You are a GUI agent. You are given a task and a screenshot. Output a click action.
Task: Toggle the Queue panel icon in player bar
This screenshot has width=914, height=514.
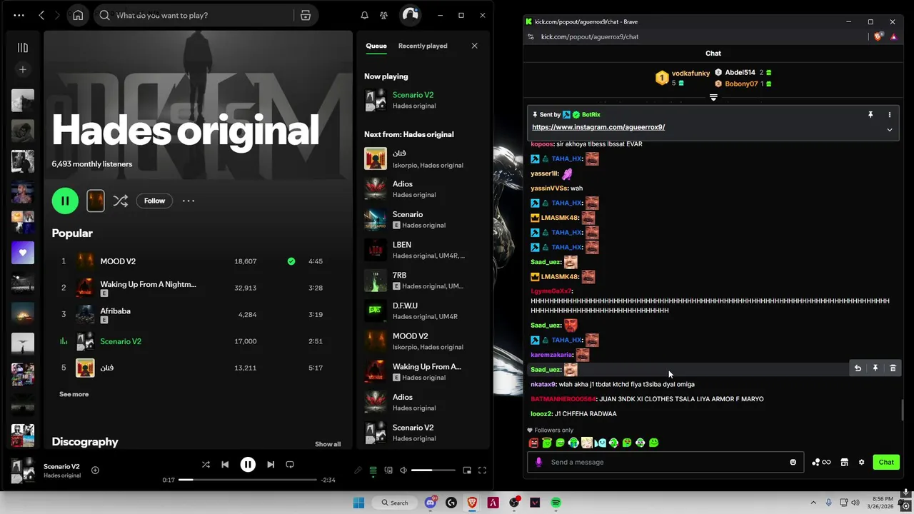pos(373,470)
